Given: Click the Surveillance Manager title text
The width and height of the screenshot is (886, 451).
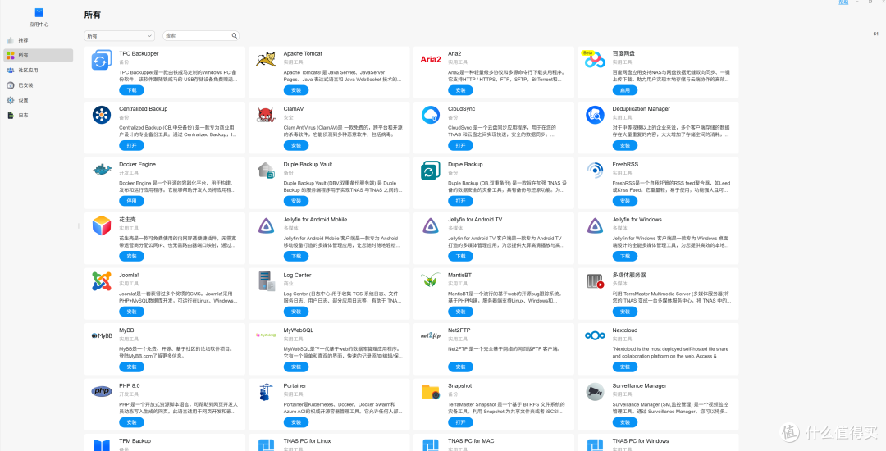Looking at the screenshot, I should pyautogui.click(x=640, y=385).
